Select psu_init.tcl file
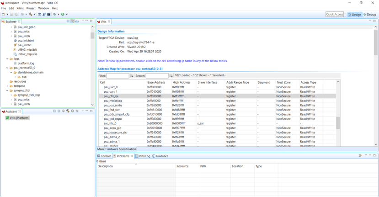Image resolution: width=379 pixels, height=197 pixels. click(24, 45)
